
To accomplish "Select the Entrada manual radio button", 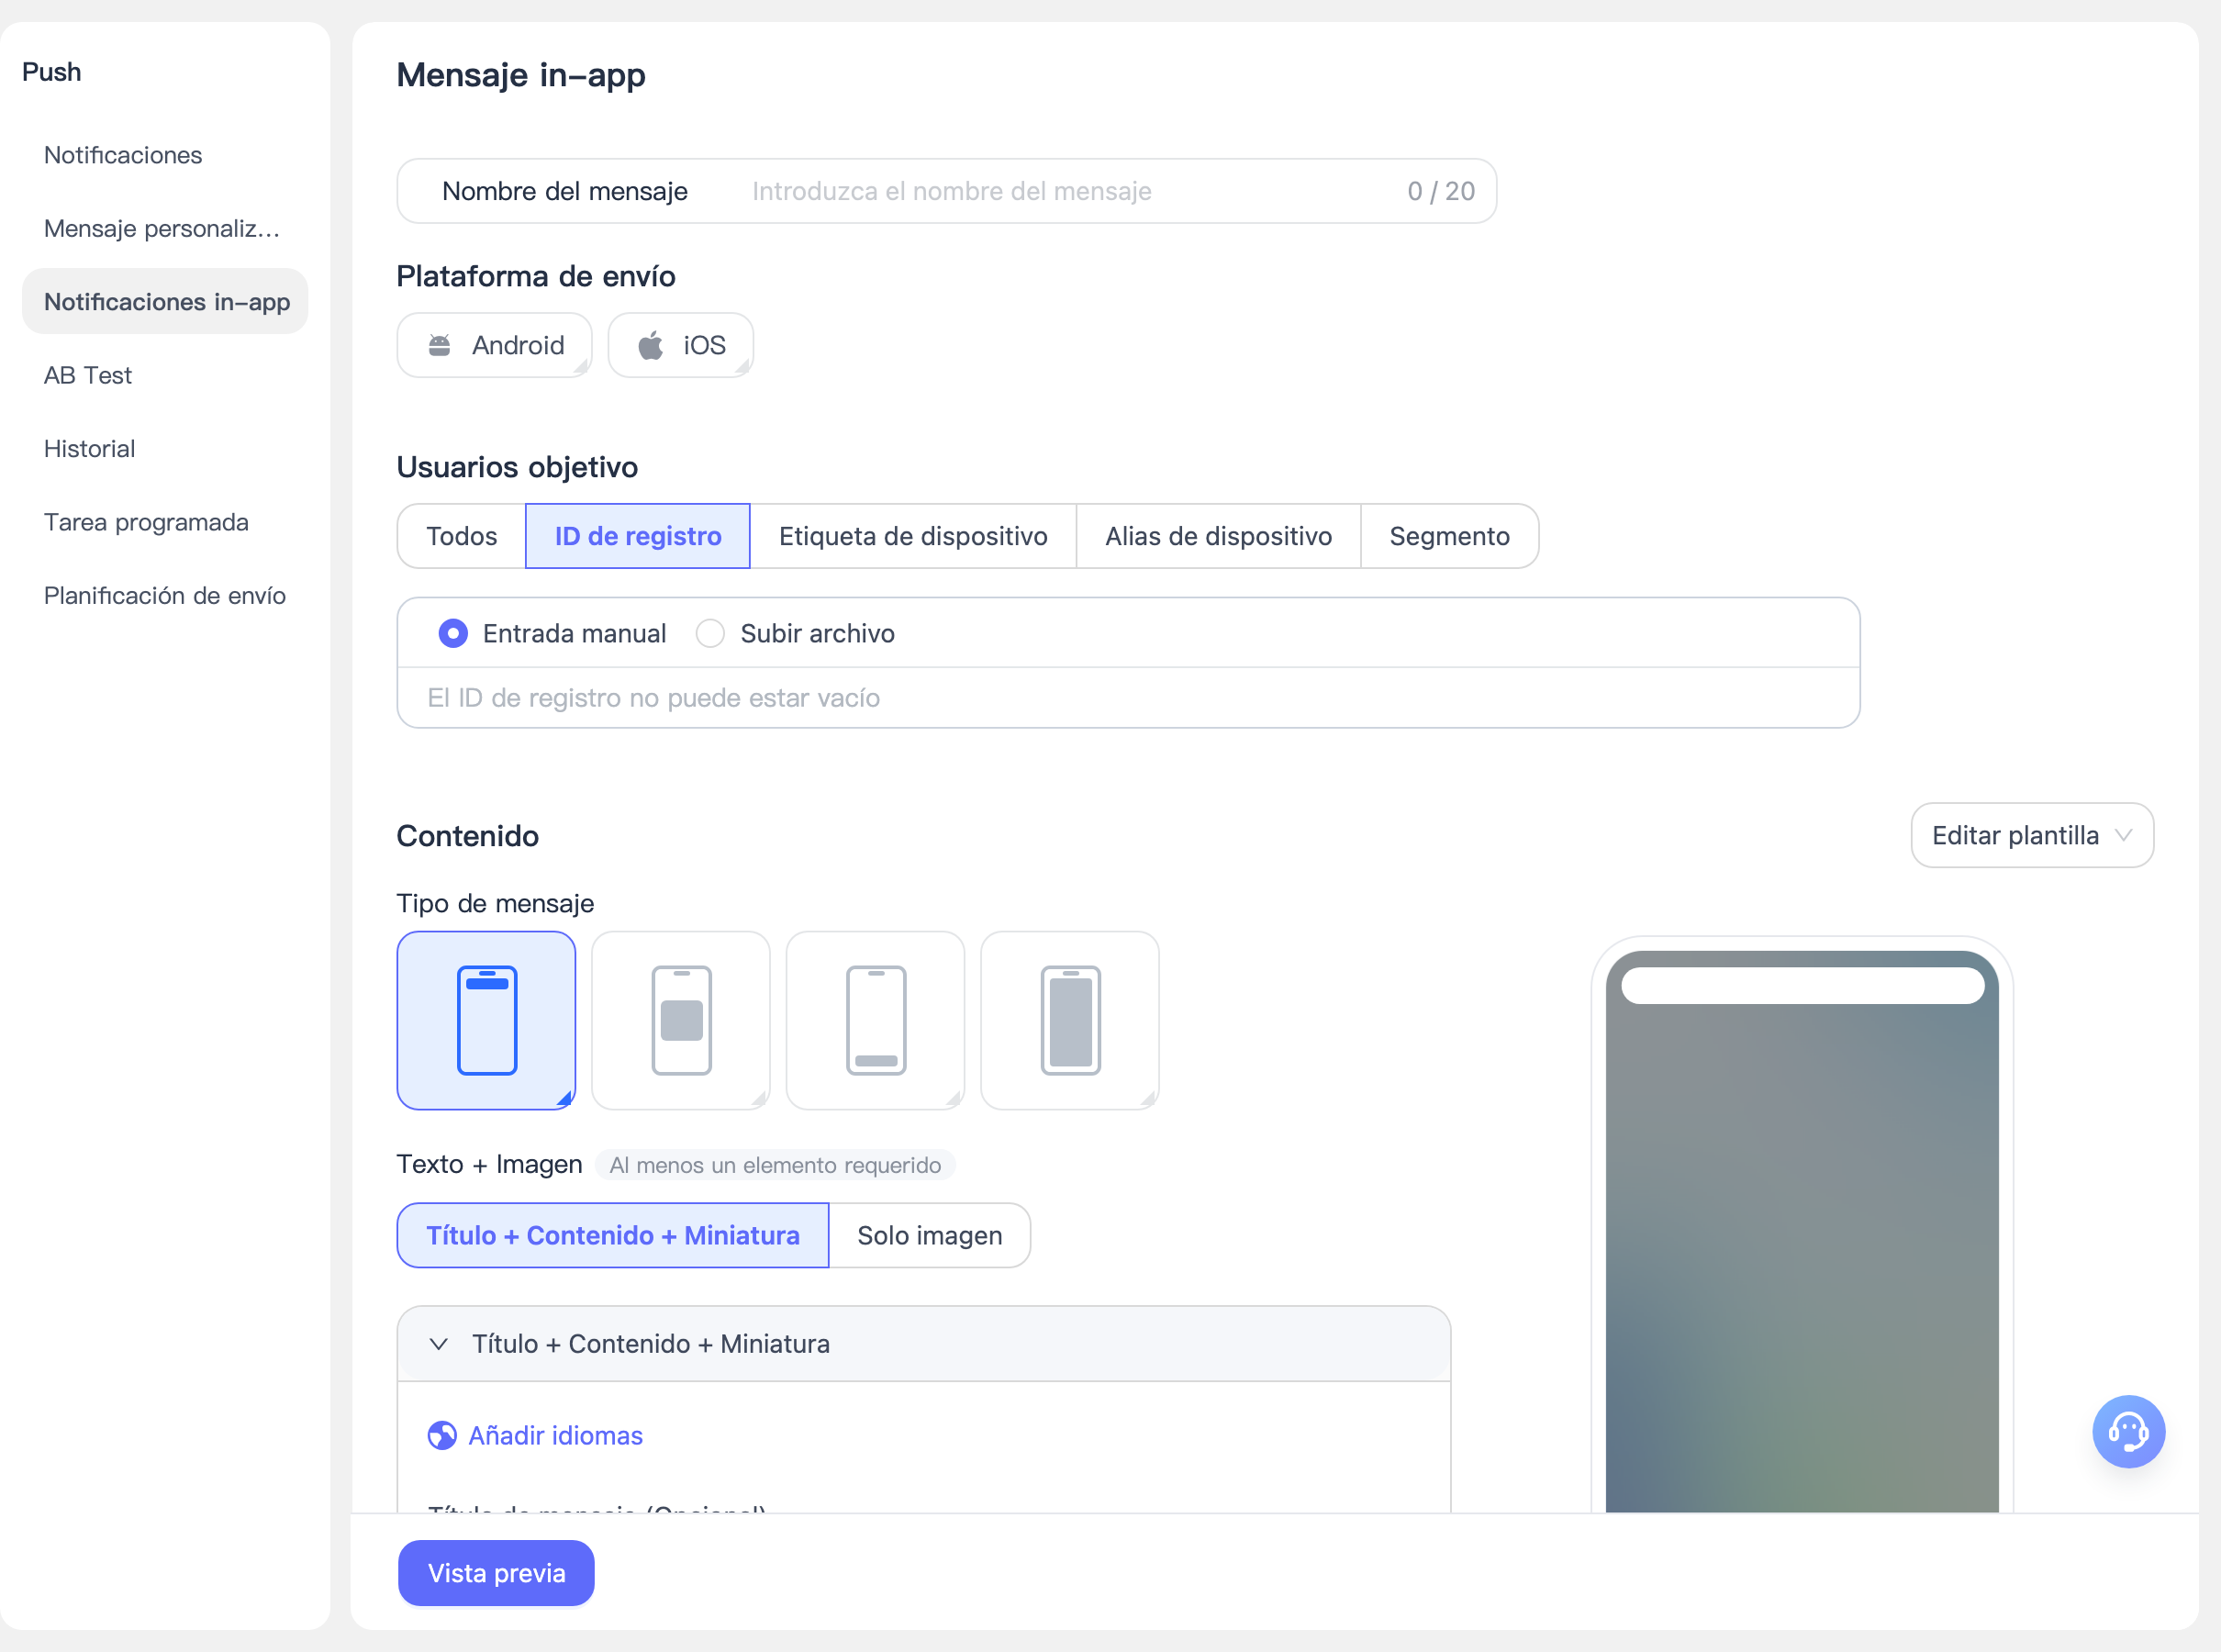I will click(453, 633).
